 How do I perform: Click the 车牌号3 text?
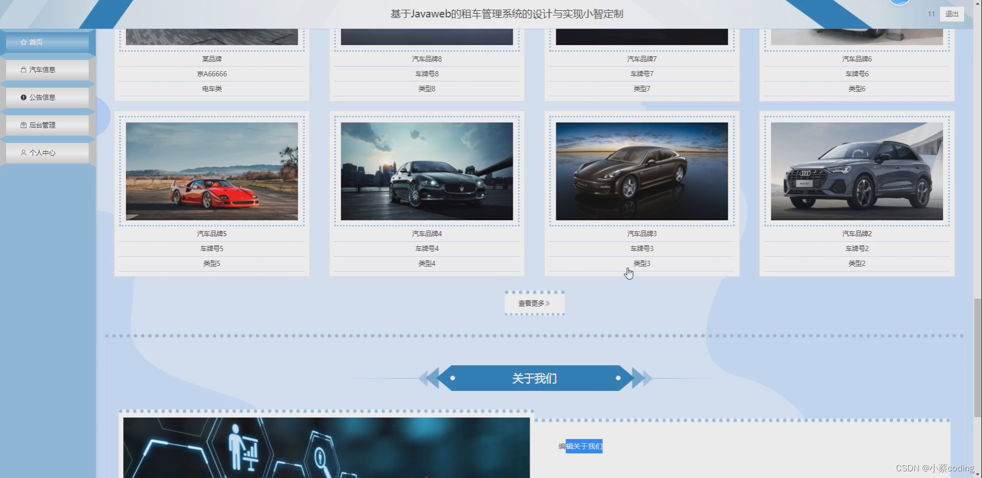(x=642, y=248)
